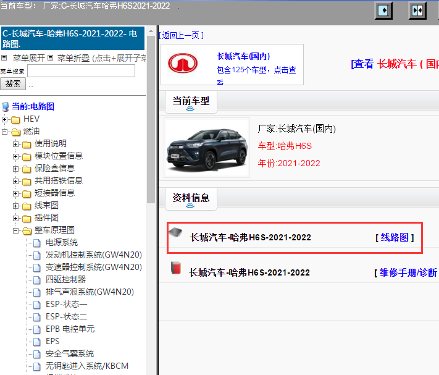Expand the 保险盒信息 node
Image resolution: width=439 pixels, height=375 pixels.
pyautogui.click(x=15, y=169)
